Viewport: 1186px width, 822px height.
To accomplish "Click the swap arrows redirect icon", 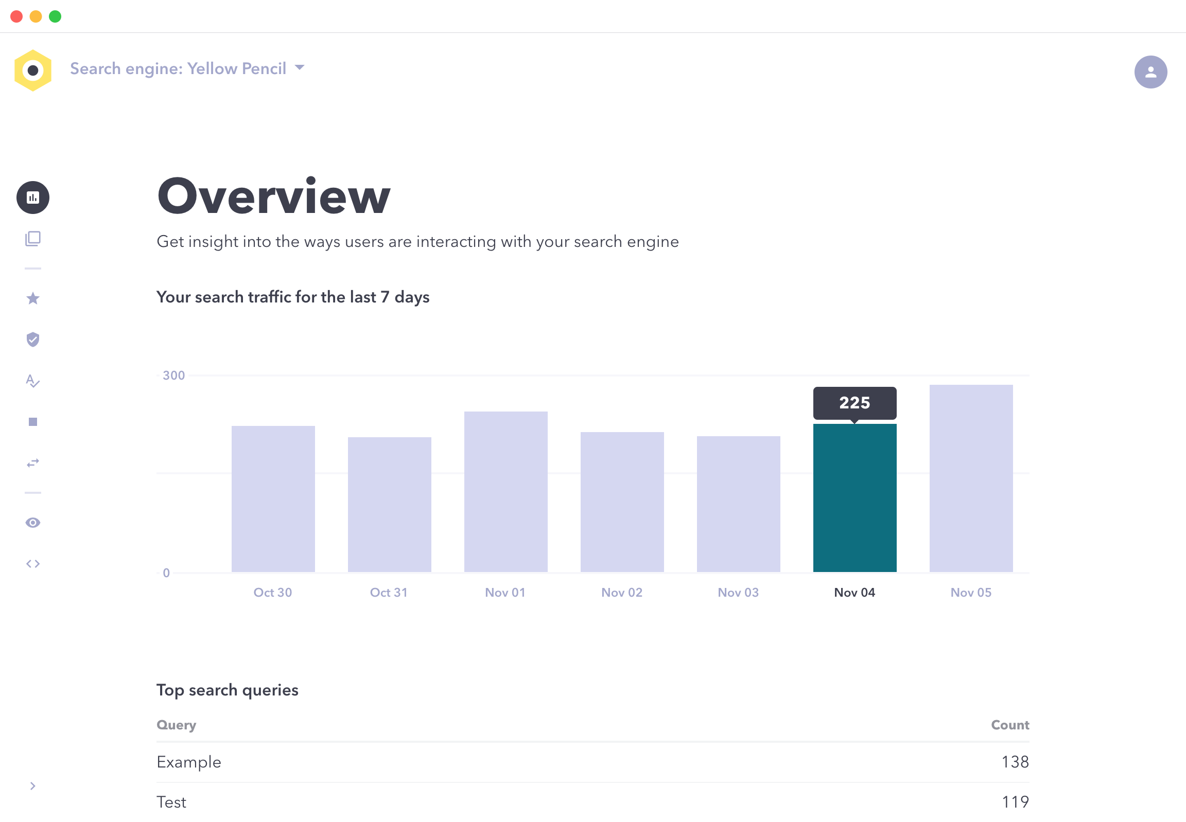I will (x=32, y=462).
